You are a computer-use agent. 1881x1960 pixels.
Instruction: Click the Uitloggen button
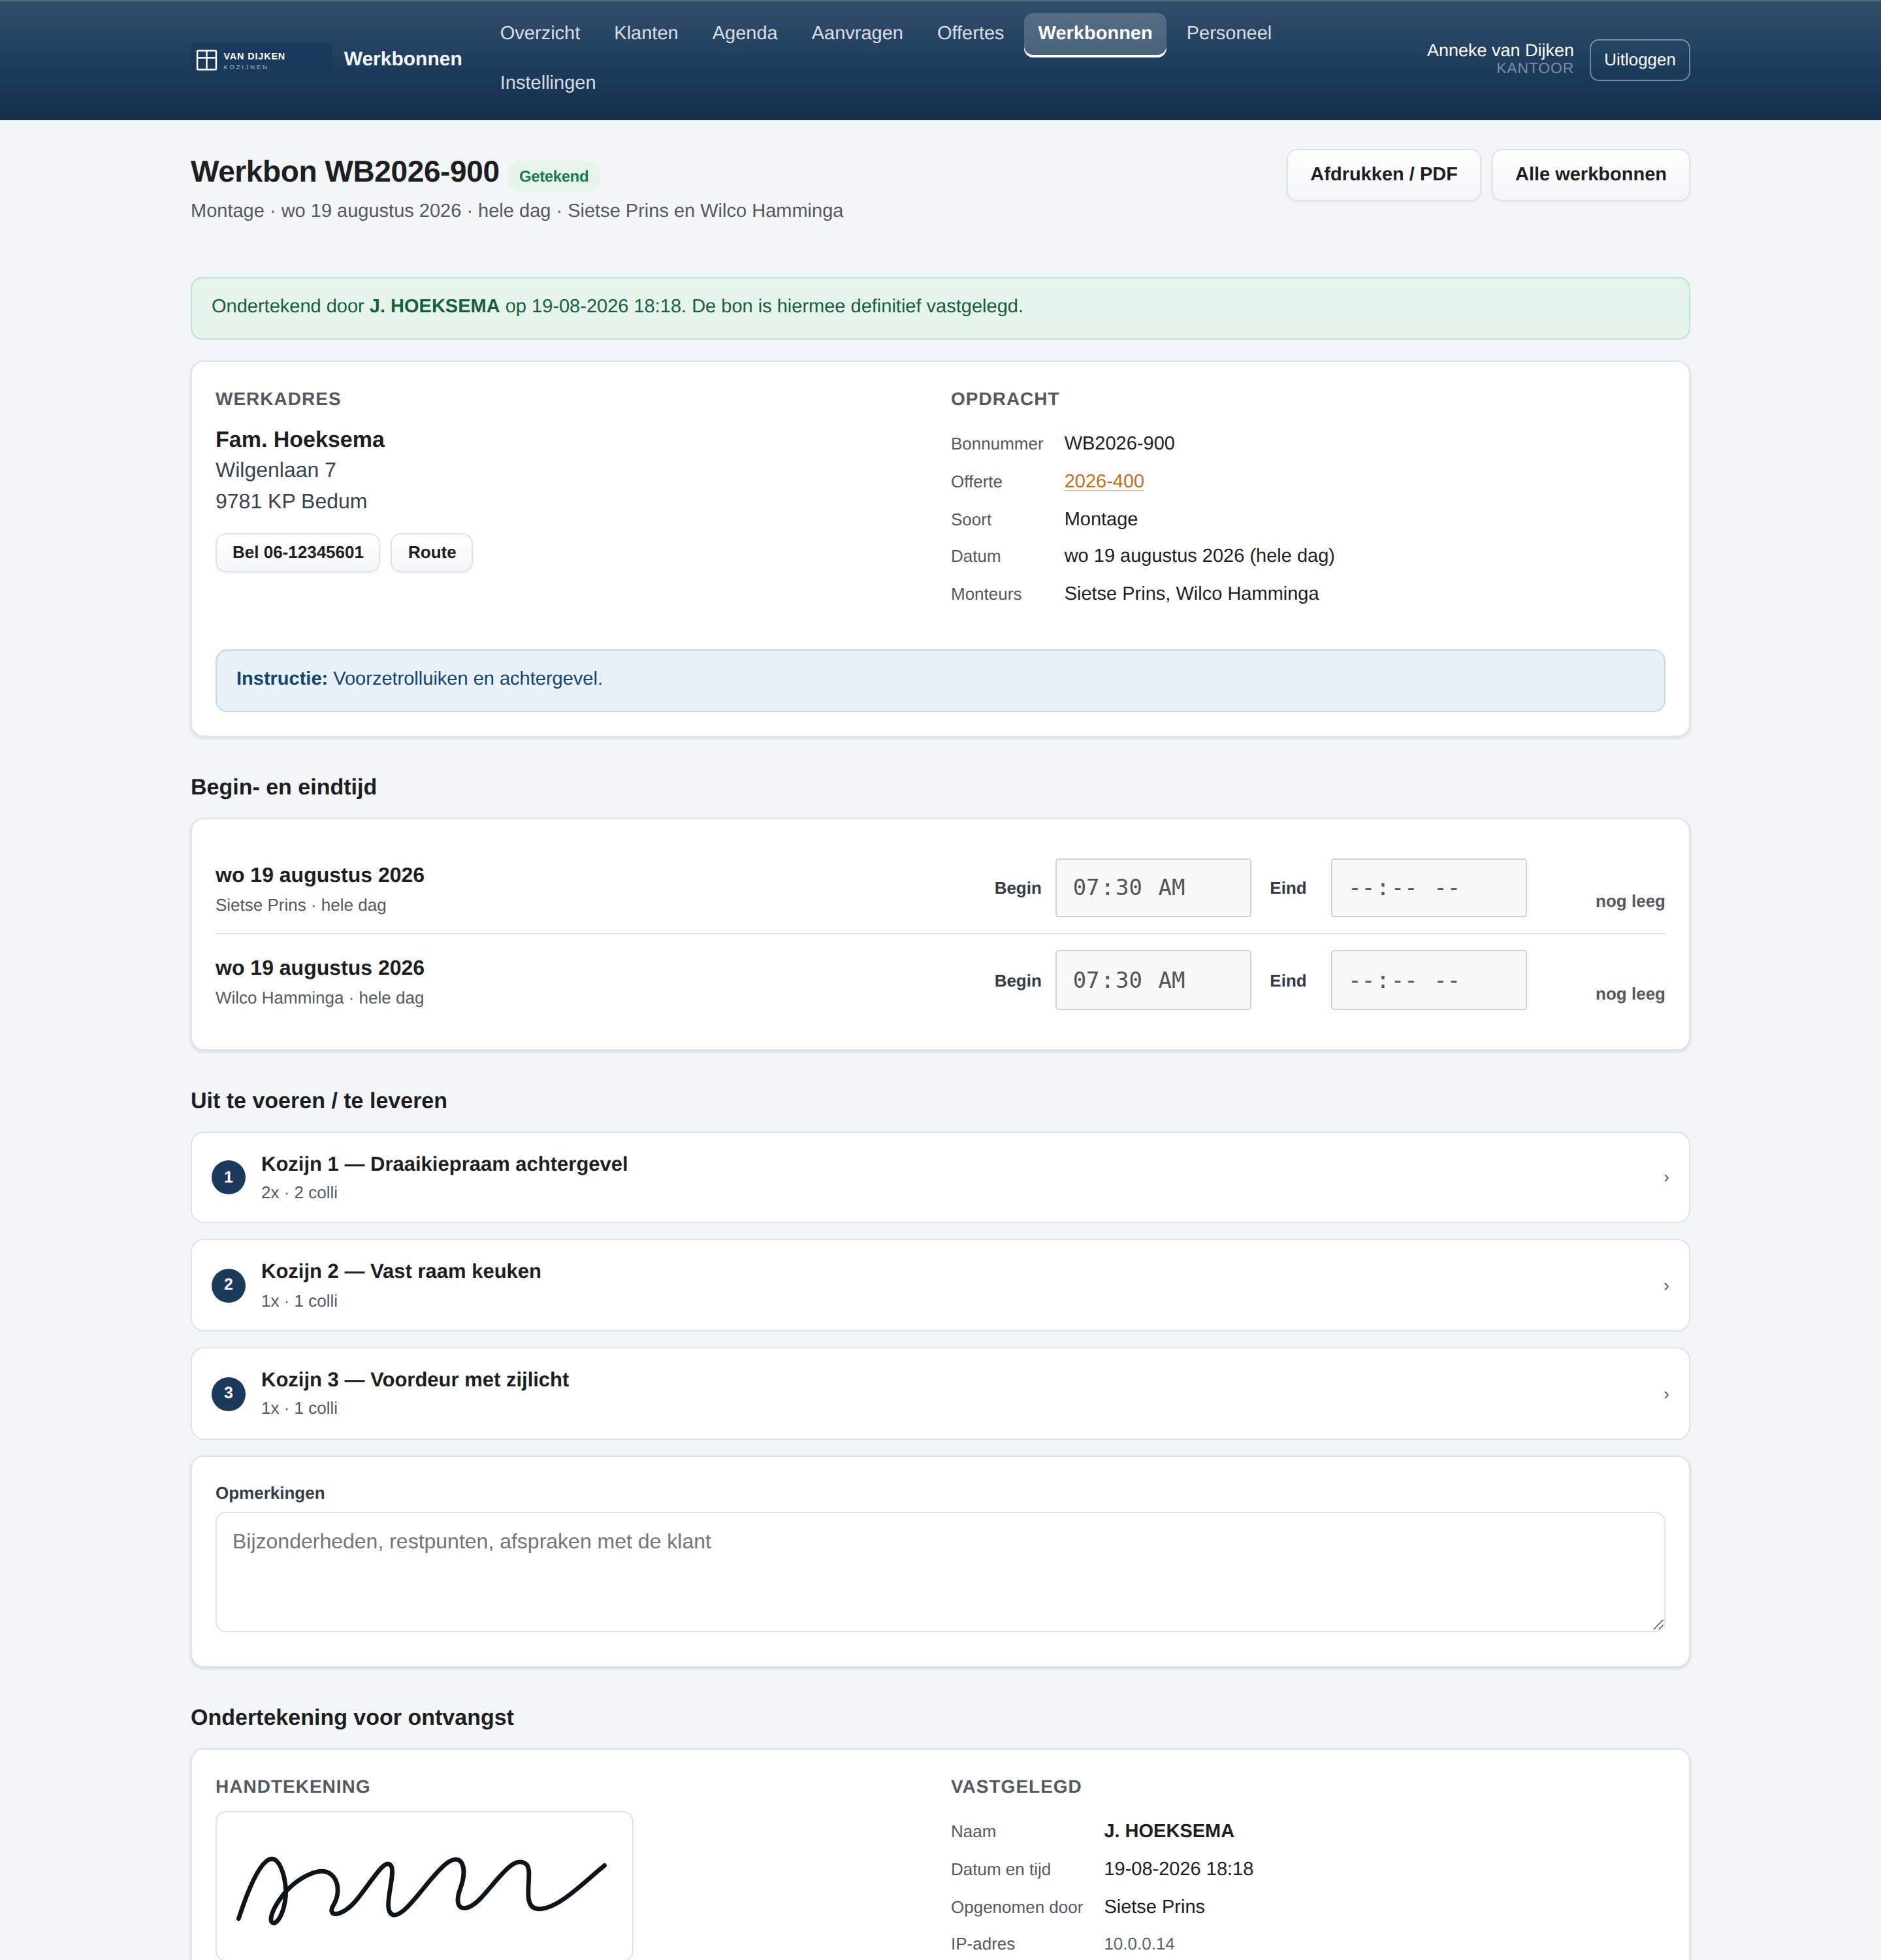(x=1639, y=60)
